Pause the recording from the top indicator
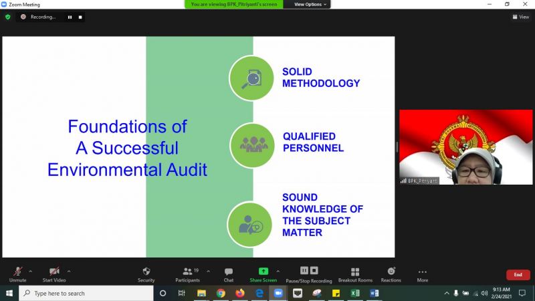The image size is (535, 301). [x=70, y=17]
